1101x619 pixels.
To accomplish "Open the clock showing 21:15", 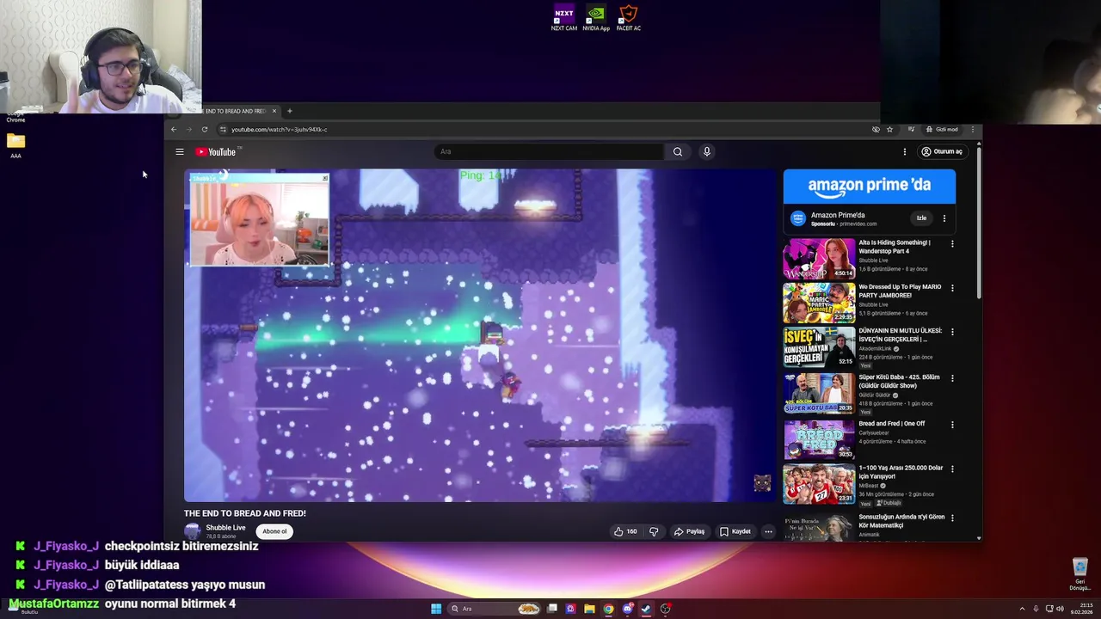I will pyautogui.click(x=1083, y=609).
